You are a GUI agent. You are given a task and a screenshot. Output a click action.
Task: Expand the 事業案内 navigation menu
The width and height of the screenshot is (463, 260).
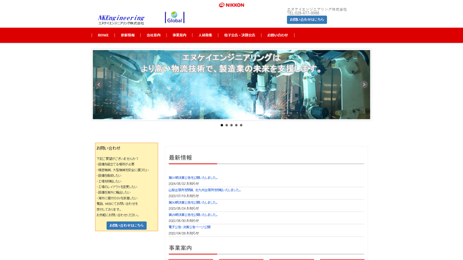(x=179, y=35)
